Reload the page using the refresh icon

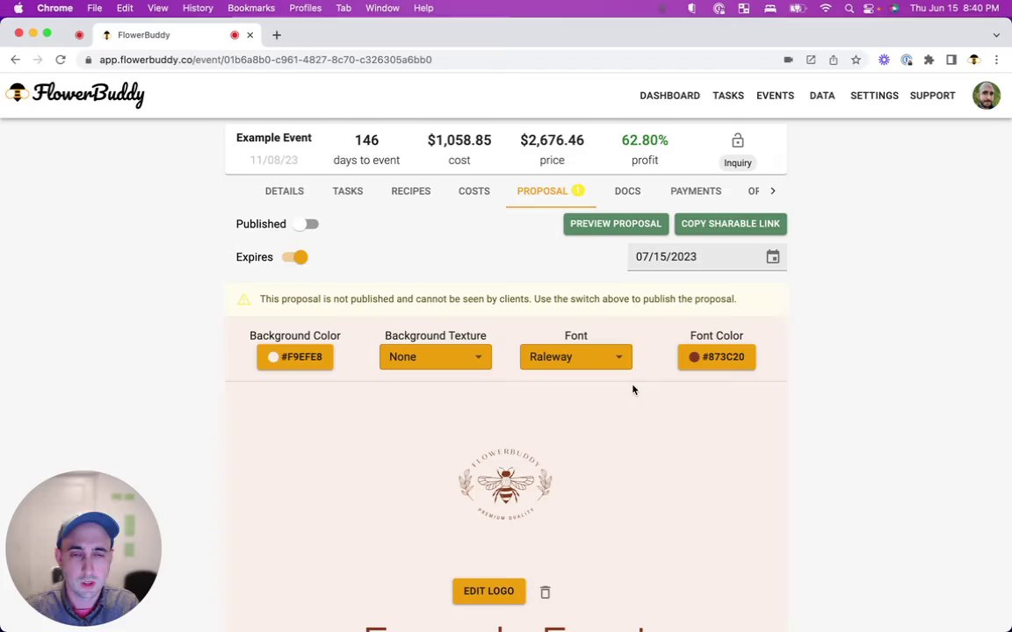click(61, 60)
